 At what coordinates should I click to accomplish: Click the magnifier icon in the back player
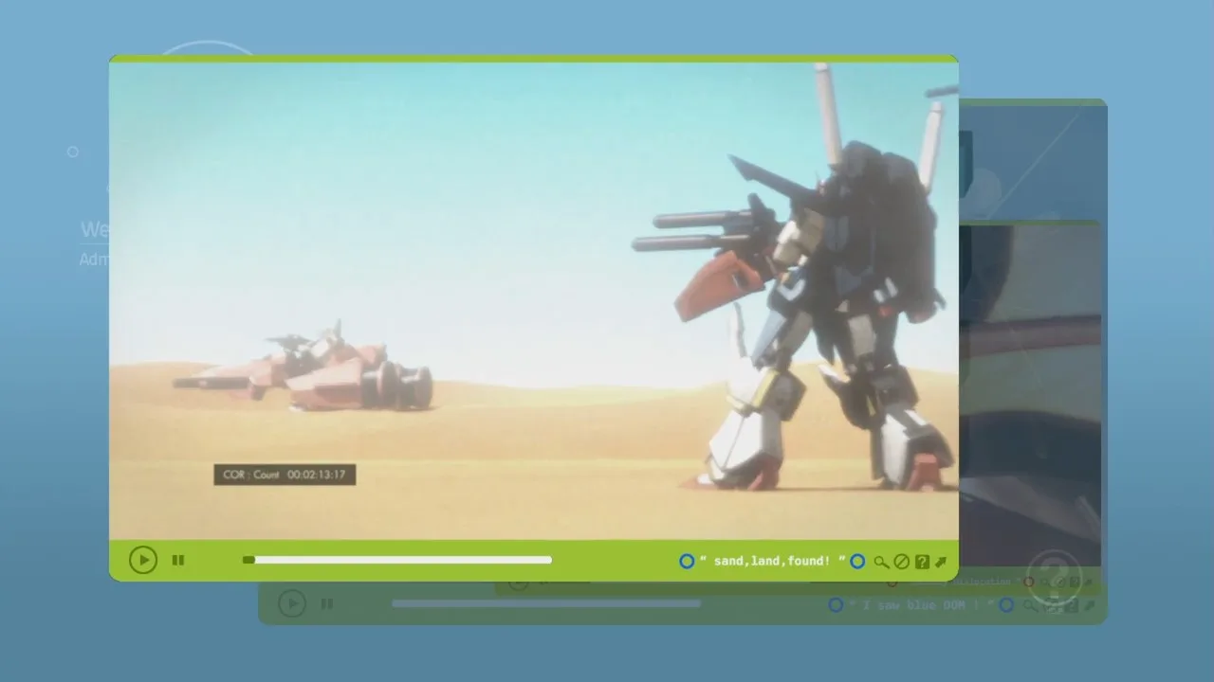pos(1030,605)
